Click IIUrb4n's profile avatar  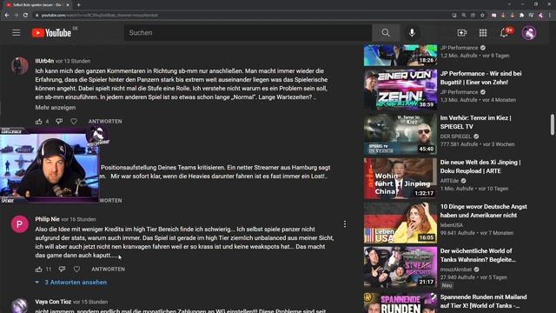pos(19,66)
